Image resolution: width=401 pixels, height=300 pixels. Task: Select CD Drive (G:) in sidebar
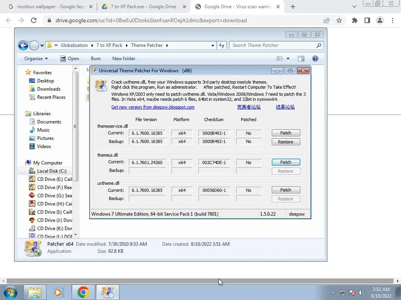[51, 195]
